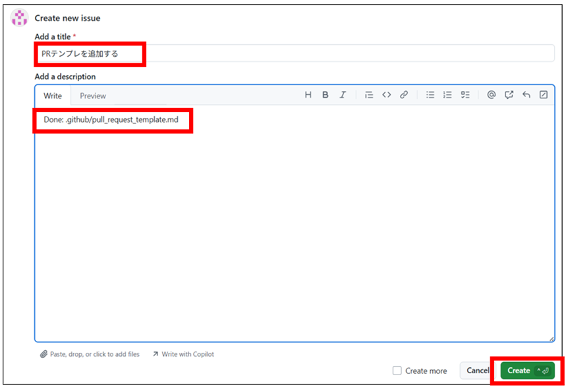Screen dimensions: 568x391
Task: Insert saved reply arrow icon
Action: point(526,95)
